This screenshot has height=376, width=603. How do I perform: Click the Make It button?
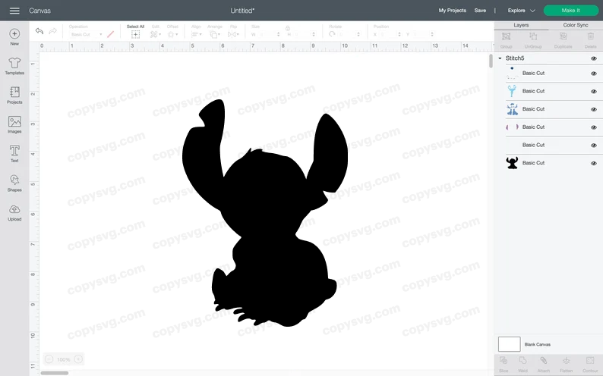pyautogui.click(x=570, y=11)
